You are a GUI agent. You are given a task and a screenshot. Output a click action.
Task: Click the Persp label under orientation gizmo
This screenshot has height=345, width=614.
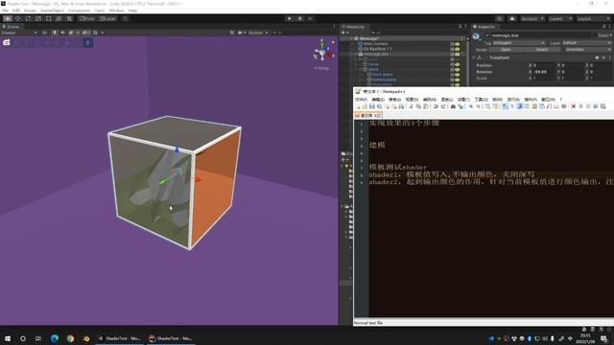[x=322, y=68]
